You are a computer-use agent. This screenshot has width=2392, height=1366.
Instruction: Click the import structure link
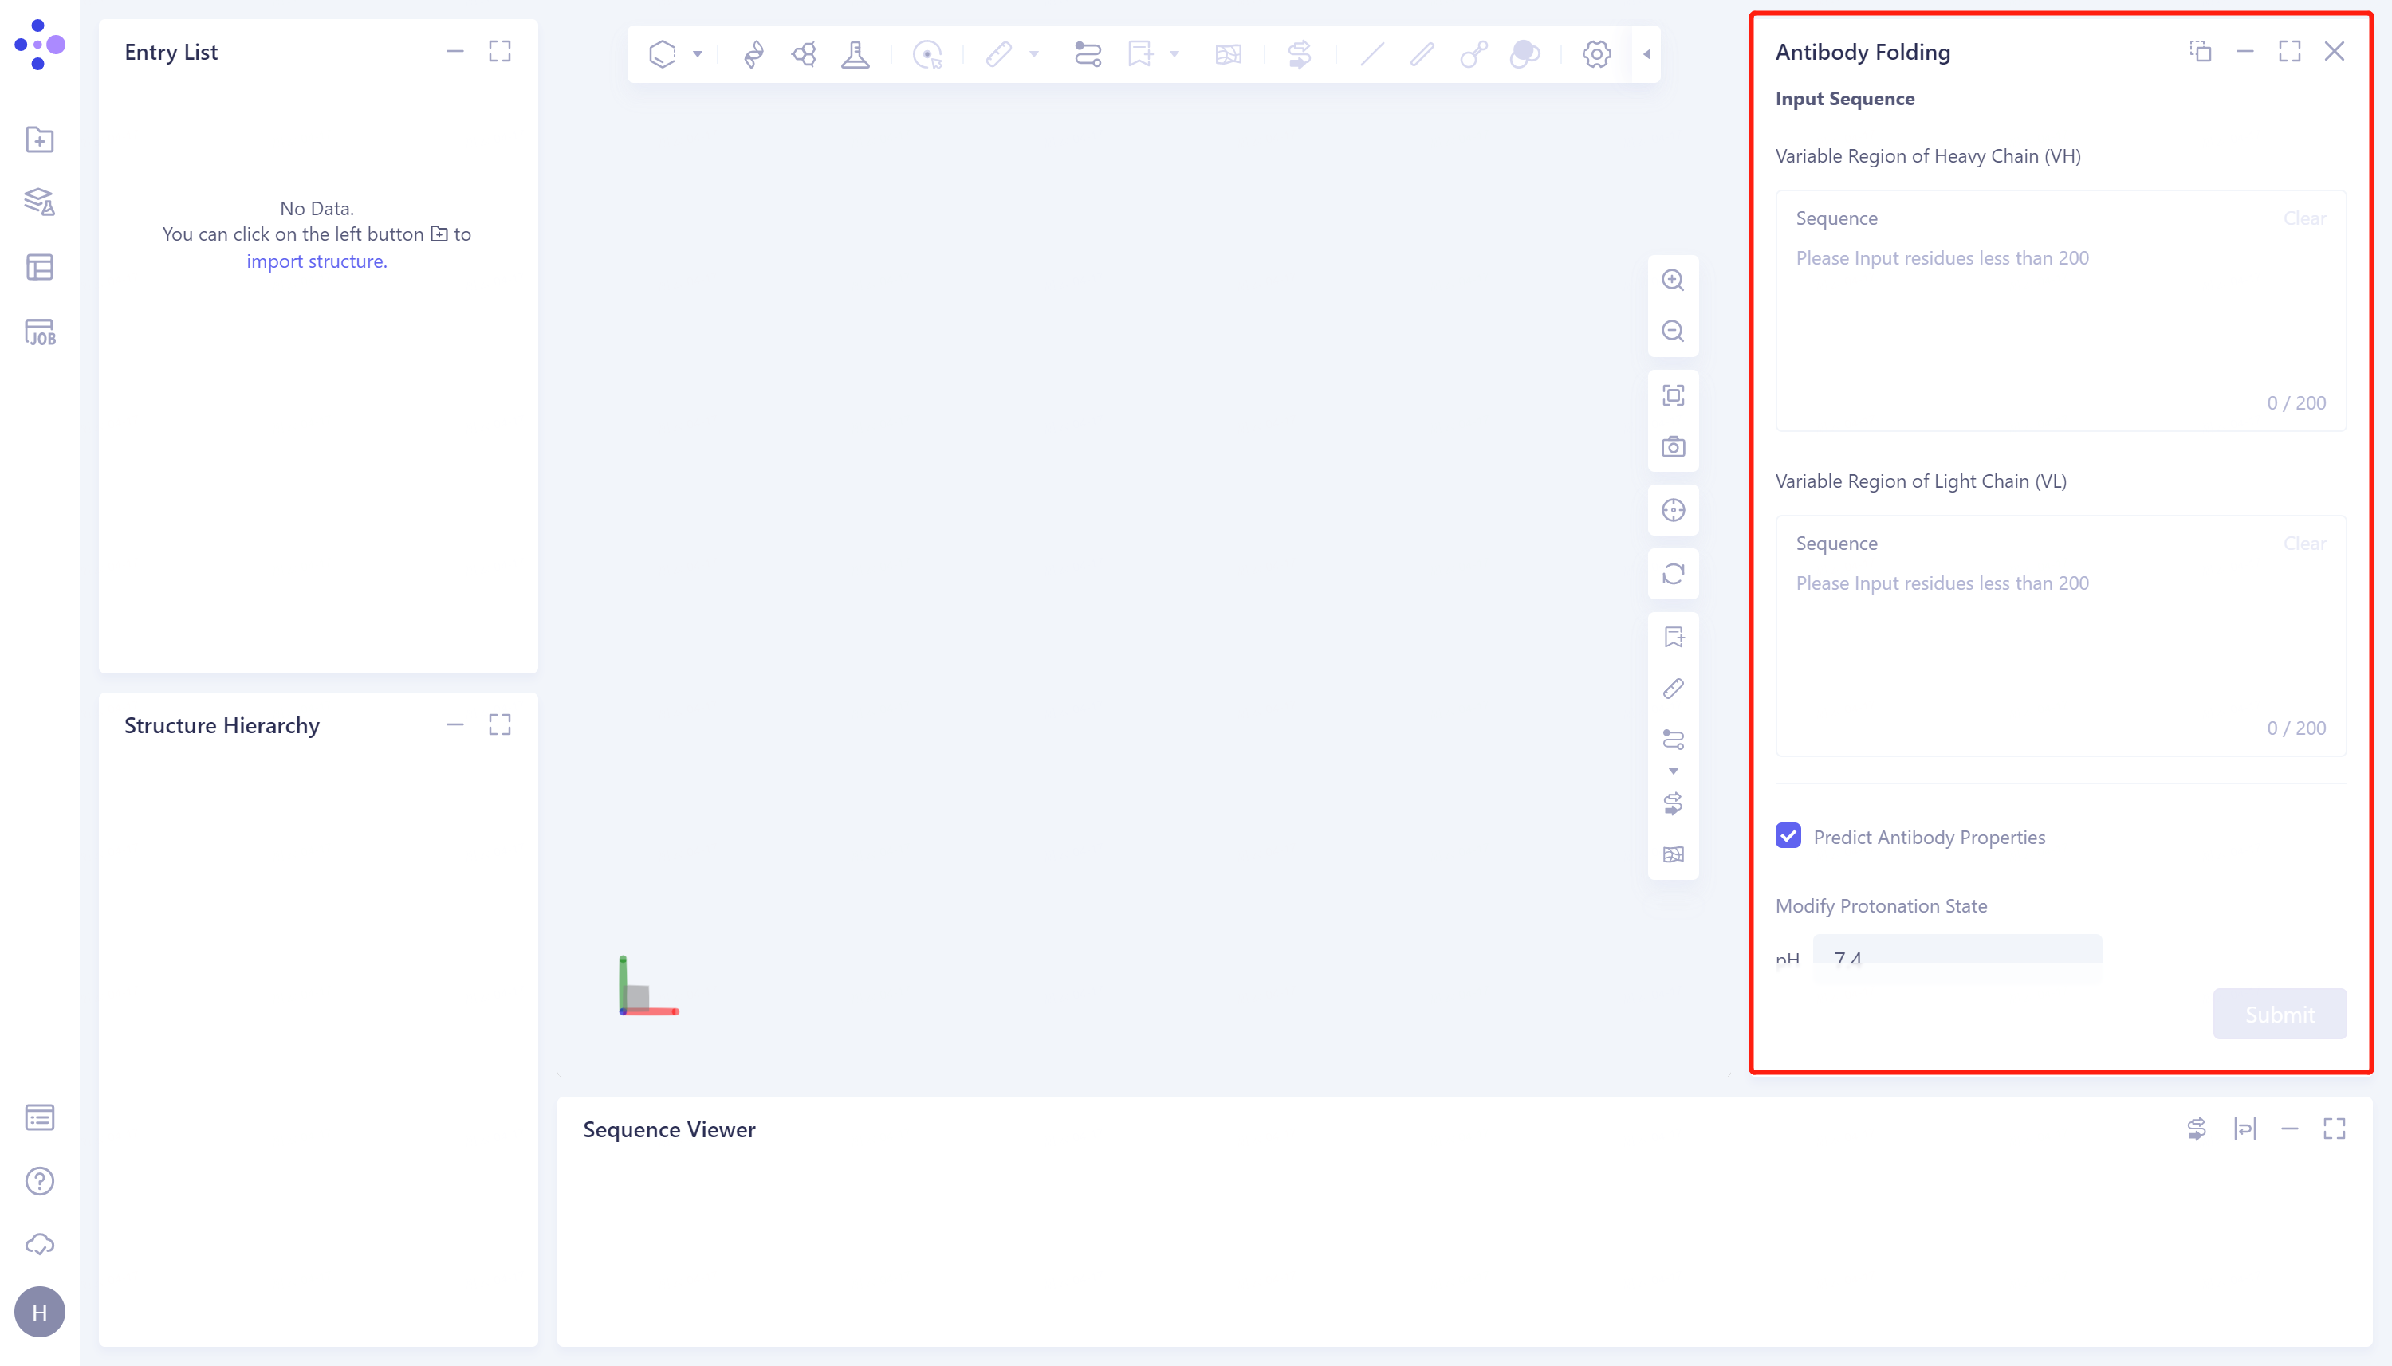click(x=317, y=261)
